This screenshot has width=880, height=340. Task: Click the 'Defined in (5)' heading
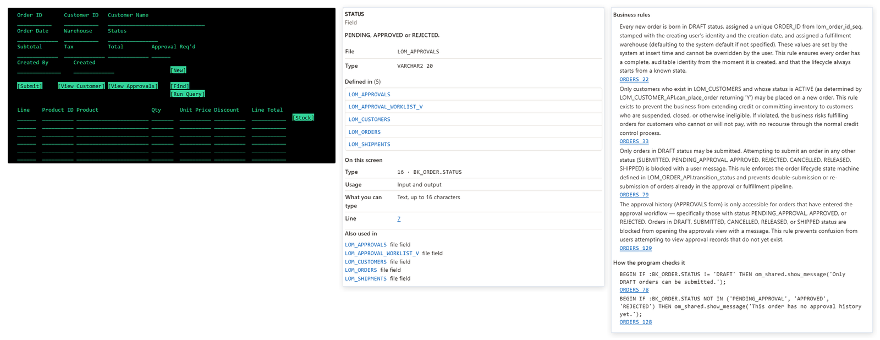362,82
